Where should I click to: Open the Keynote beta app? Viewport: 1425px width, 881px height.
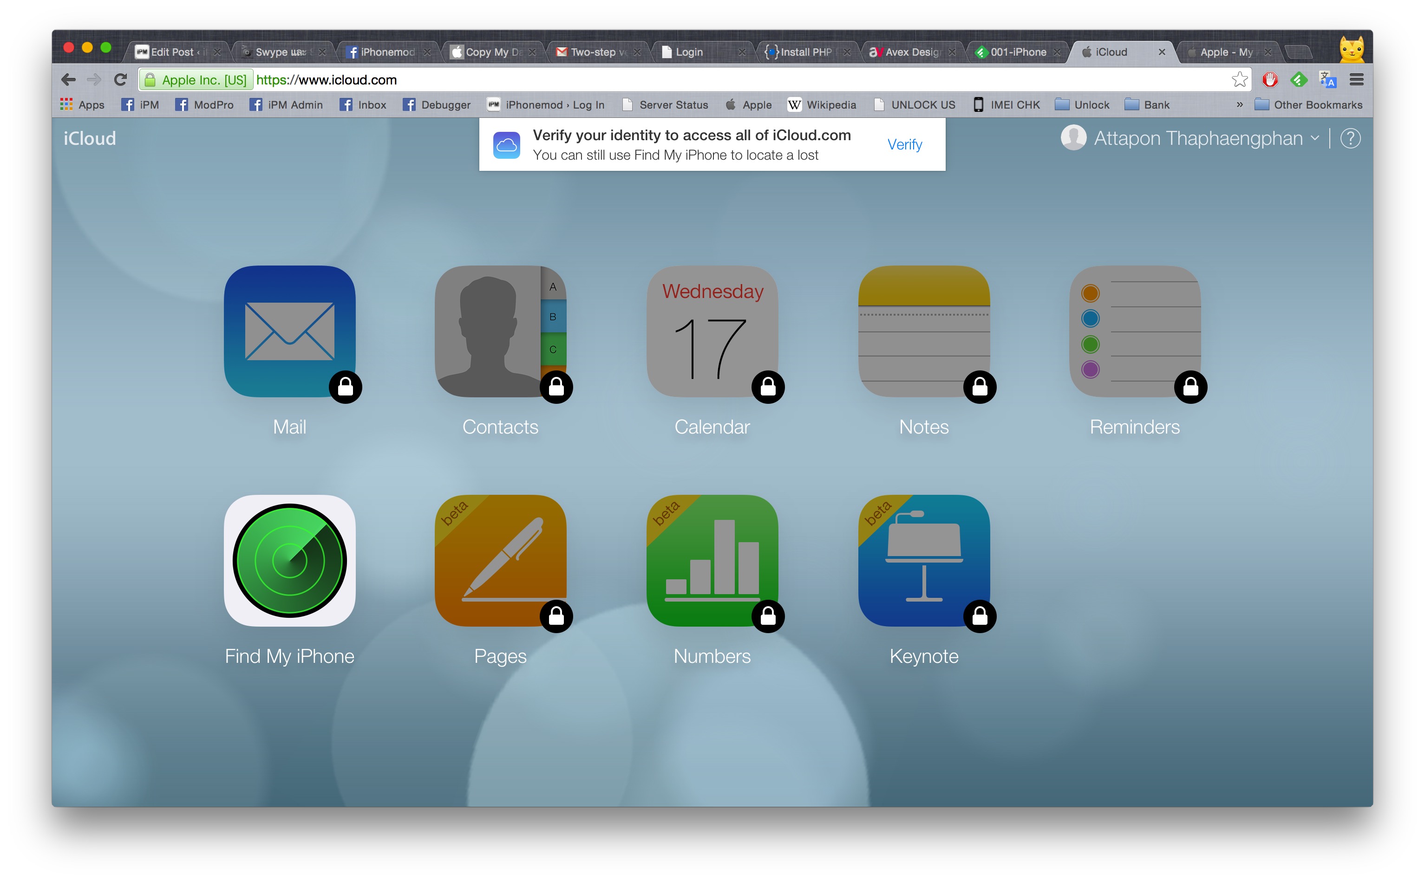[x=924, y=561]
